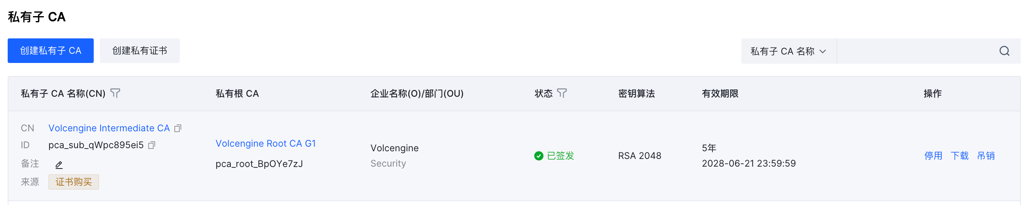Click the dropdown chevron beside 私有子 CA 名称
Screen dimensions: 1027x205
[x=822, y=51]
